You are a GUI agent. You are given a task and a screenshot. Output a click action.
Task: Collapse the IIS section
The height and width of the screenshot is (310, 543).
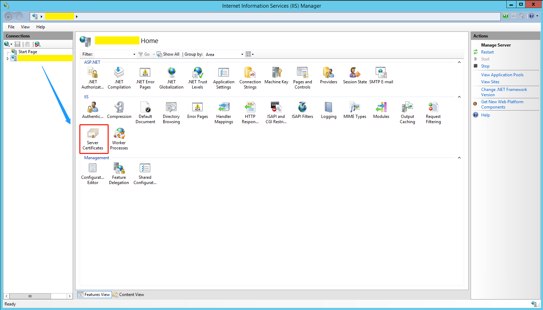point(459,97)
